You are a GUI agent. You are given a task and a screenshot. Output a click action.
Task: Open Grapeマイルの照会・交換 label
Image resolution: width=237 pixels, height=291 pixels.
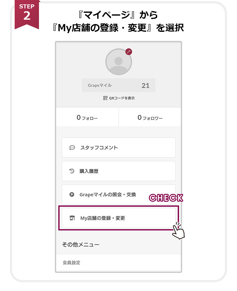click(x=108, y=195)
